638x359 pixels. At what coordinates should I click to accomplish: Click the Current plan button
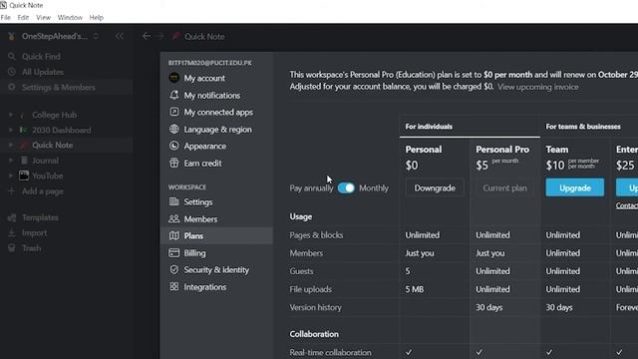pos(504,187)
